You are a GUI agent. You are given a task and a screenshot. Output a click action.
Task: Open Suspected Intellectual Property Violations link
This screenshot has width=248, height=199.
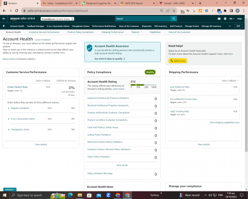108,98
